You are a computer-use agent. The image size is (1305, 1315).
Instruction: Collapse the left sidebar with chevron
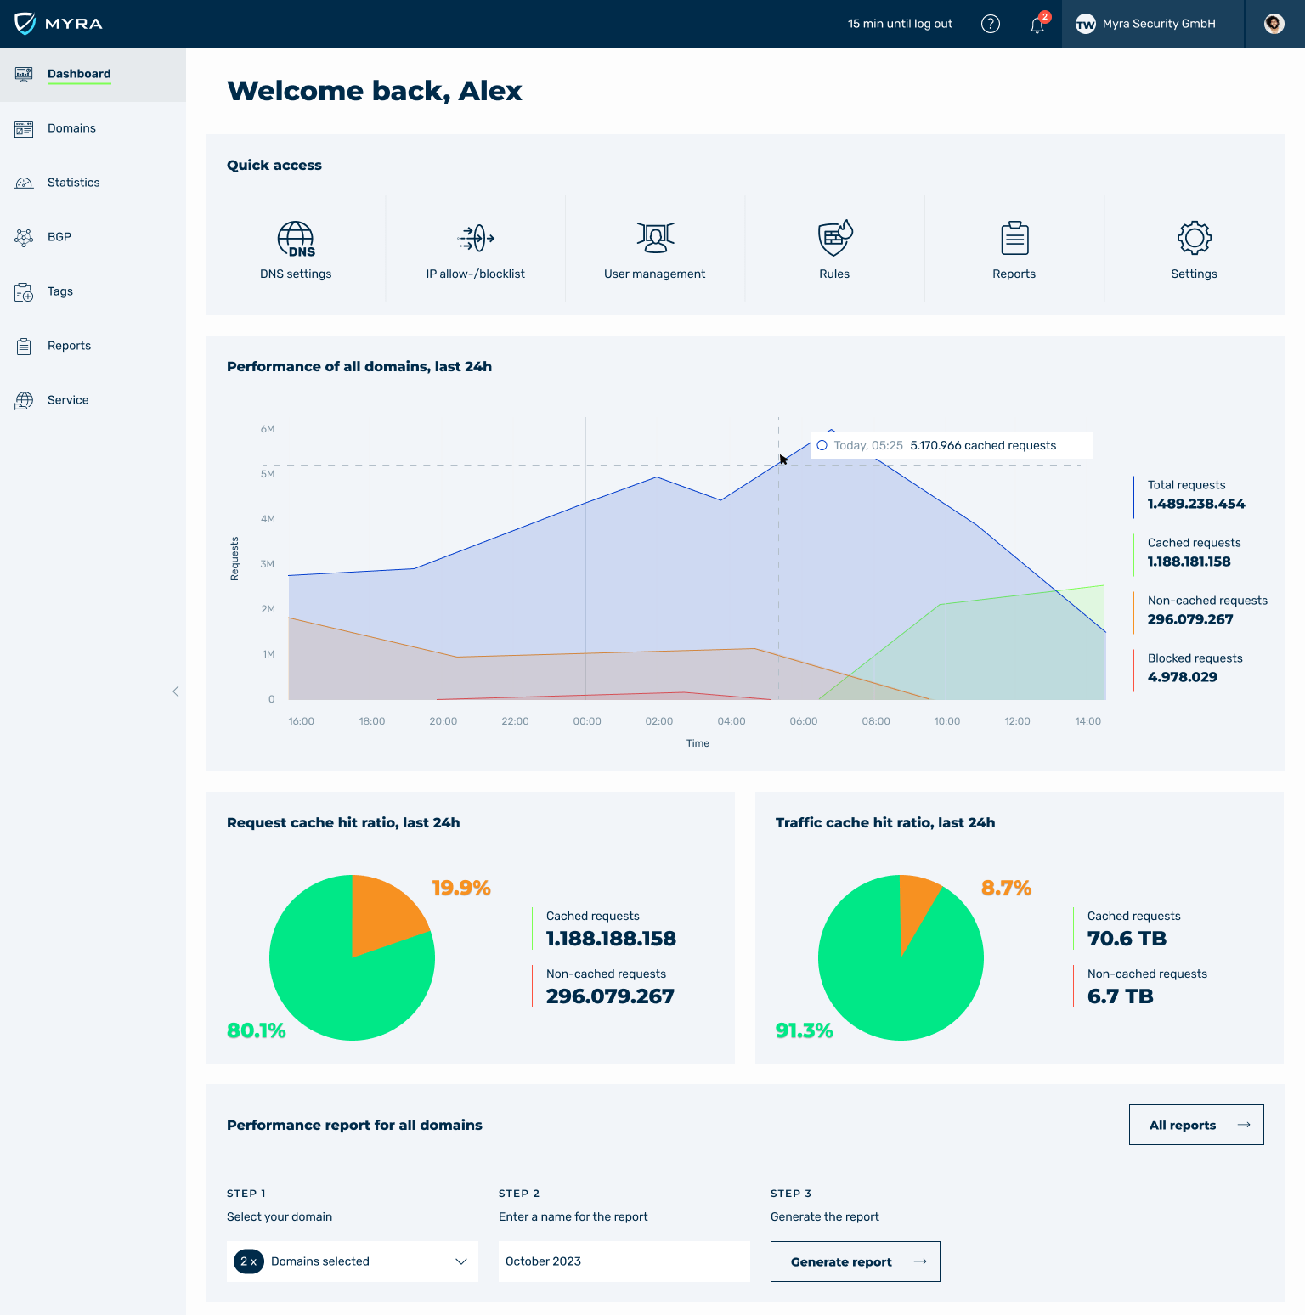[x=176, y=691]
